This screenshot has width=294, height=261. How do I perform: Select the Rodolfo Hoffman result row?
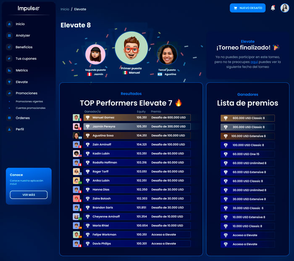(137, 162)
